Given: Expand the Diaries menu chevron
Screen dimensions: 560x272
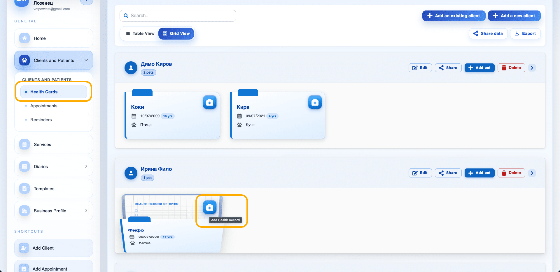Looking at the screenshot, I should pyautogui.click(x=86, y=166).
